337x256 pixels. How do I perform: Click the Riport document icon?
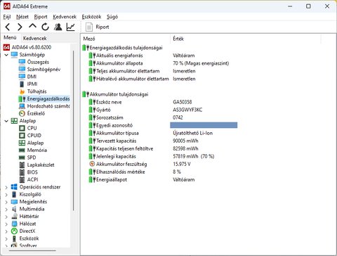point(89,27)
